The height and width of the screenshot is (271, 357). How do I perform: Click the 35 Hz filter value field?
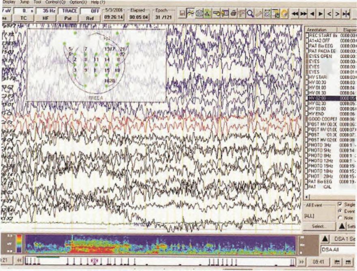45,11
